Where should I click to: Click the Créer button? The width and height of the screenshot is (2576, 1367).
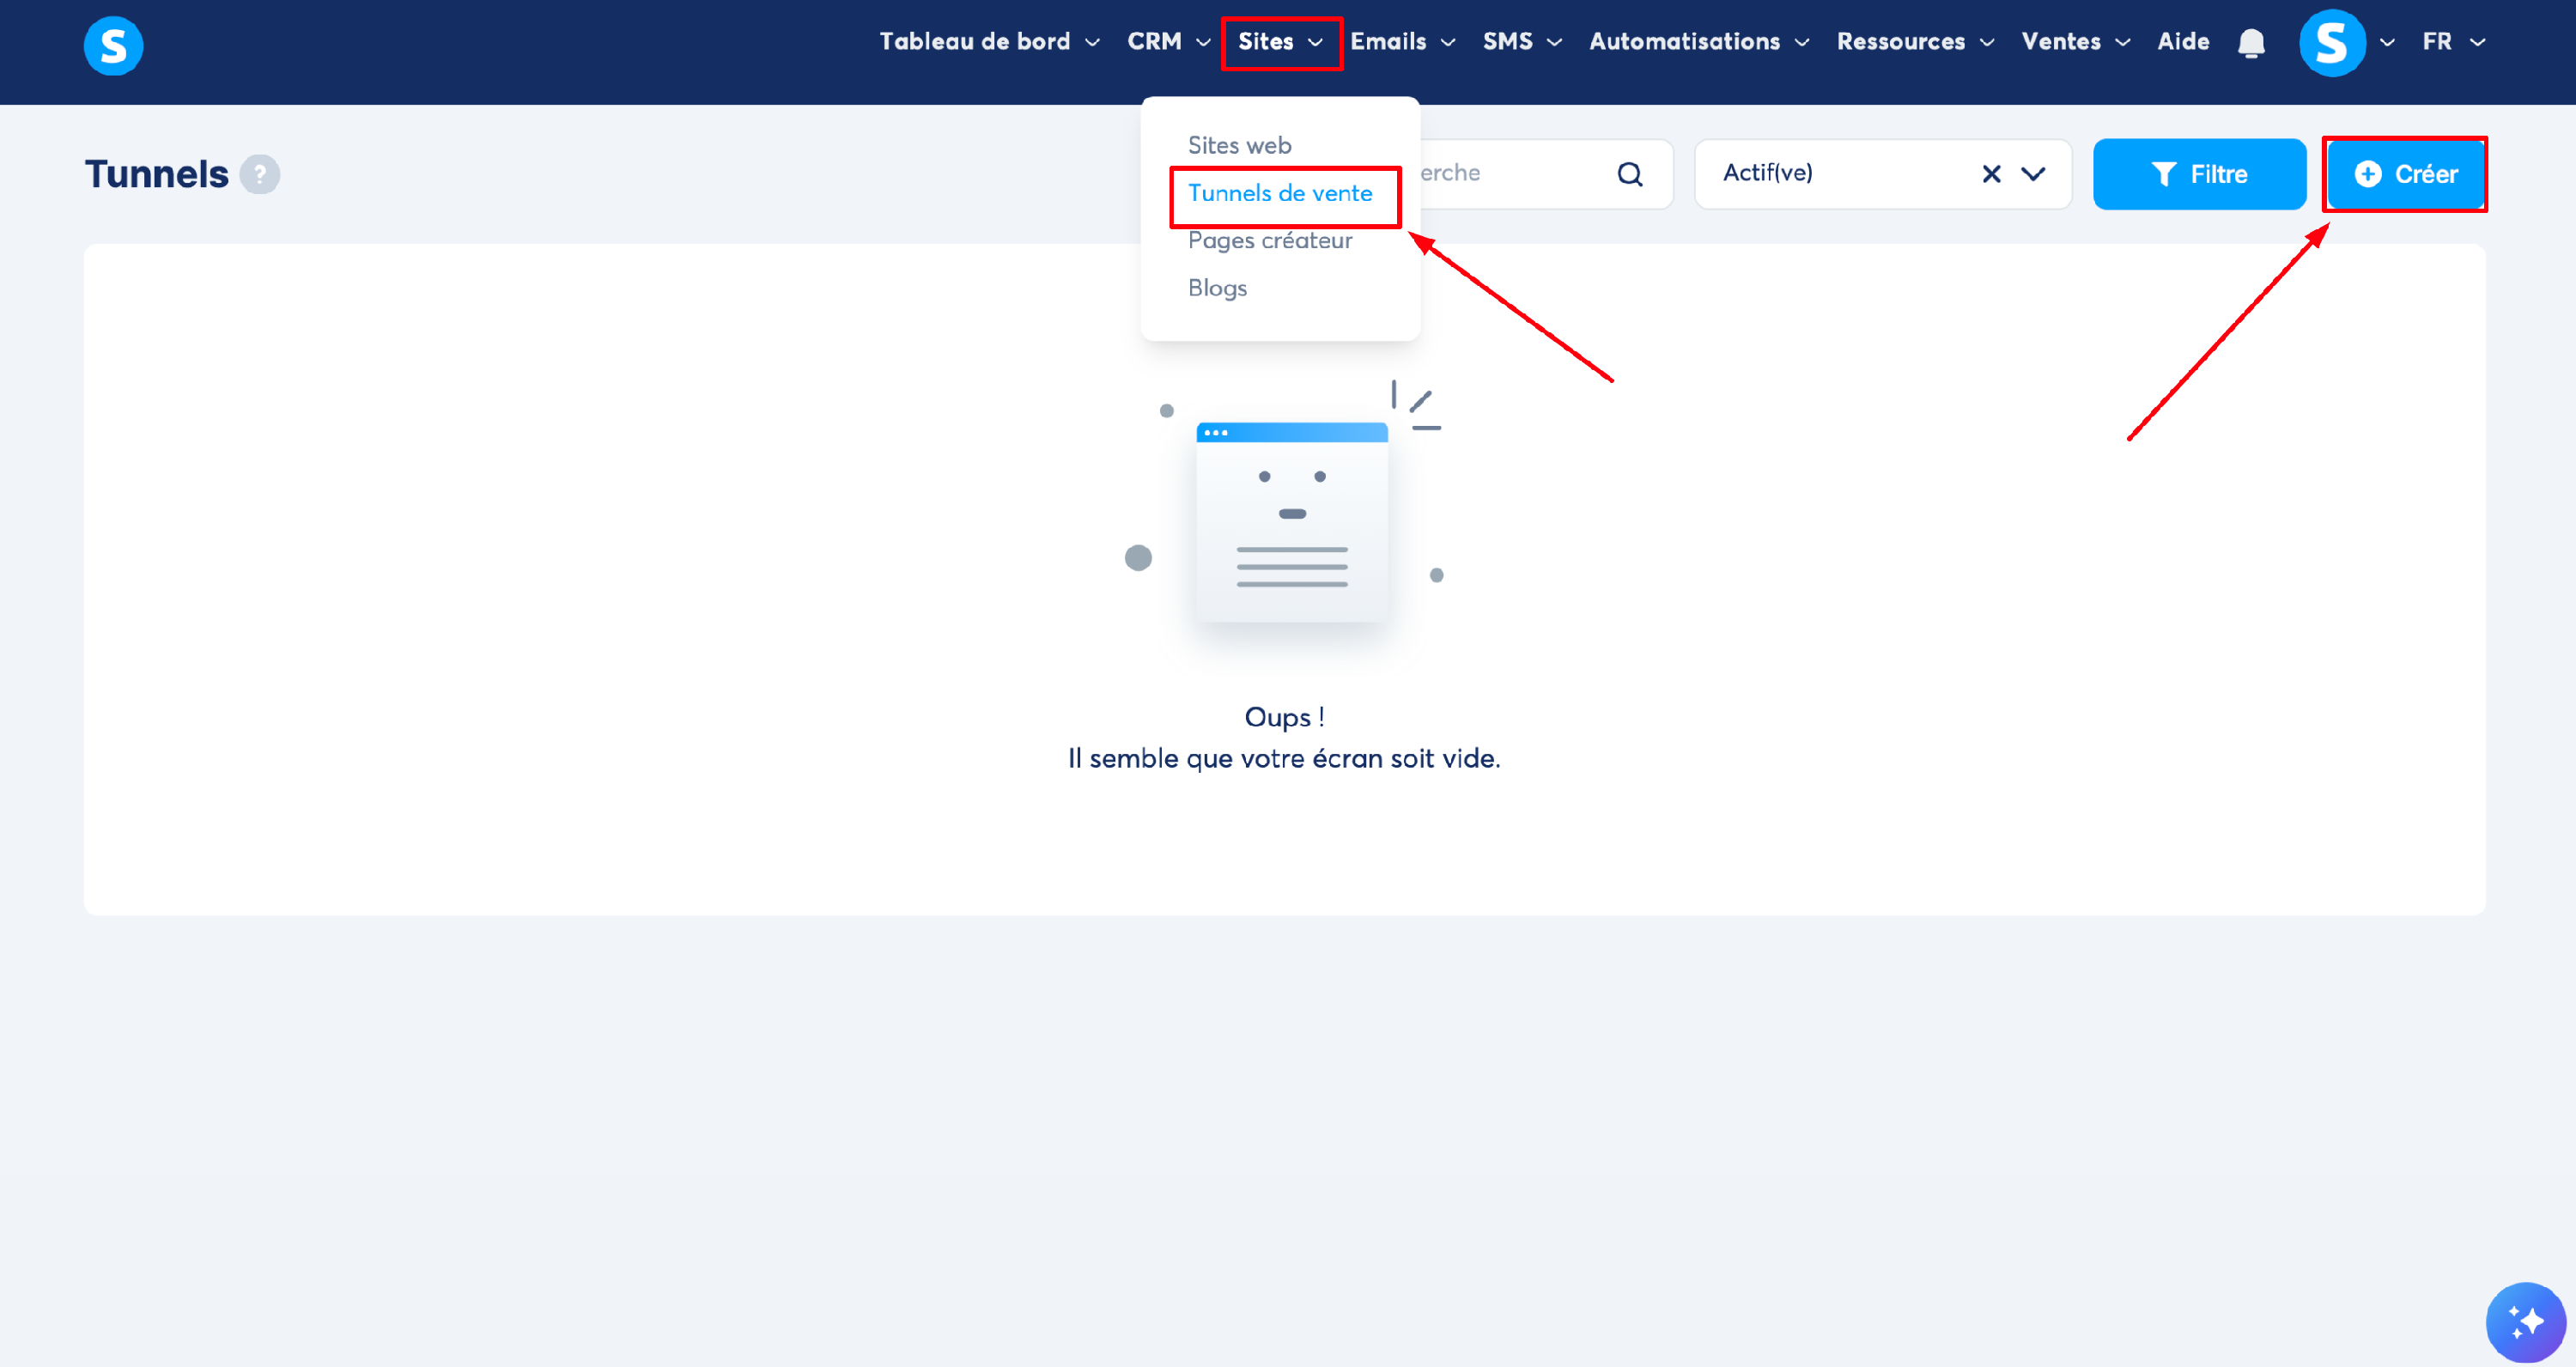click(x=2404, y=174)
